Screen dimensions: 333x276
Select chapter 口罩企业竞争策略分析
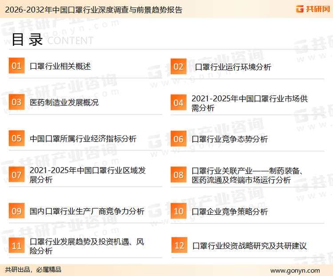click(x=230, y=212)
